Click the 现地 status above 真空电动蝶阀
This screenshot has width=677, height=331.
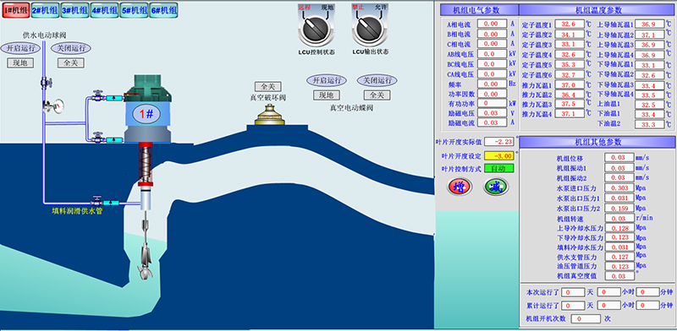point(327,95)
